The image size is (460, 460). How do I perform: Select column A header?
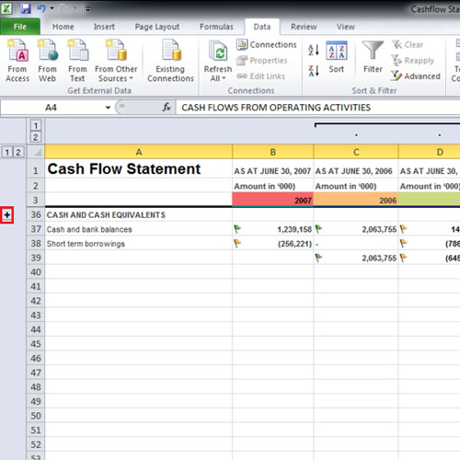[139, 152]
